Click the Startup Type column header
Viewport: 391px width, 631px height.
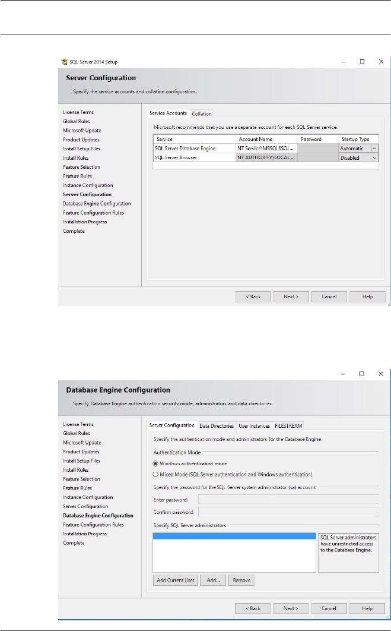(358, 139)
